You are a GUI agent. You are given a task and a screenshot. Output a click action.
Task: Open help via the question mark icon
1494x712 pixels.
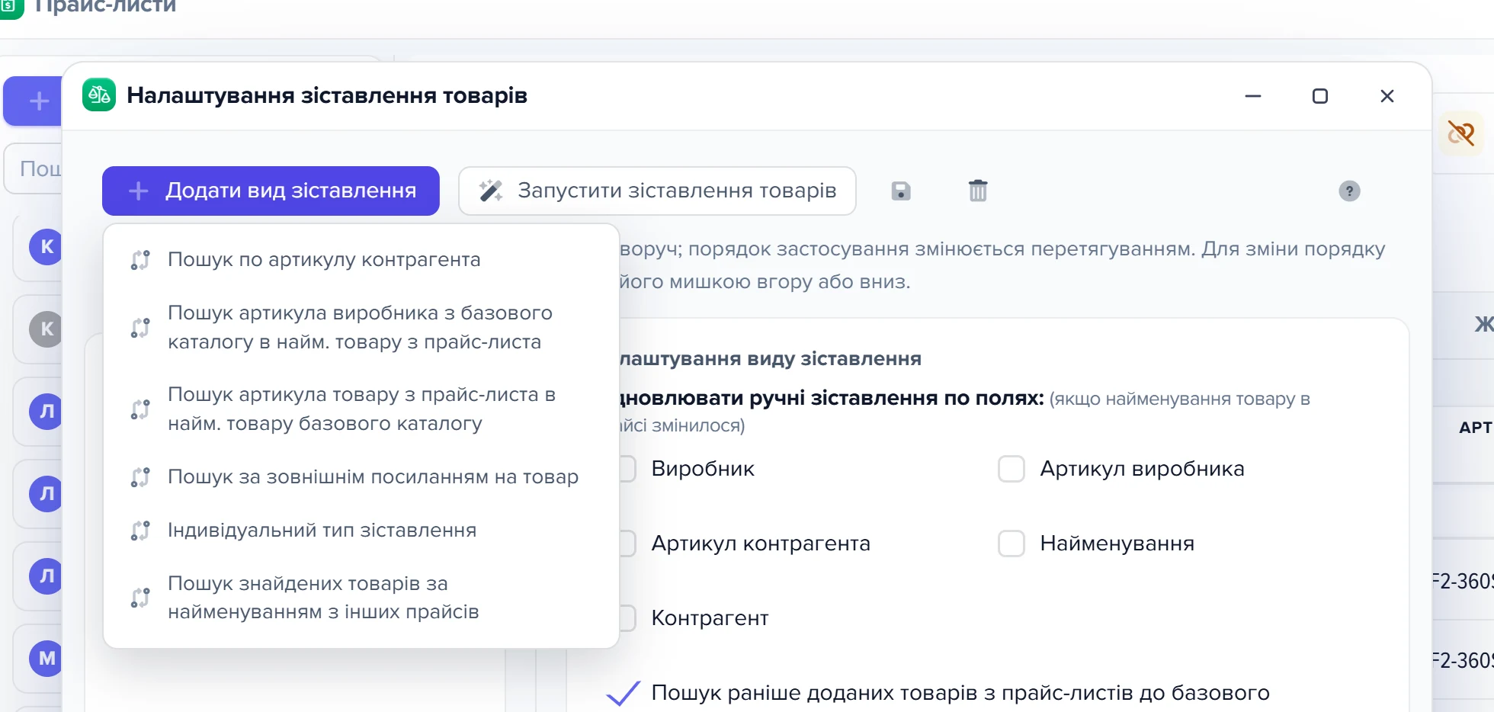(x=1349, y=191)
